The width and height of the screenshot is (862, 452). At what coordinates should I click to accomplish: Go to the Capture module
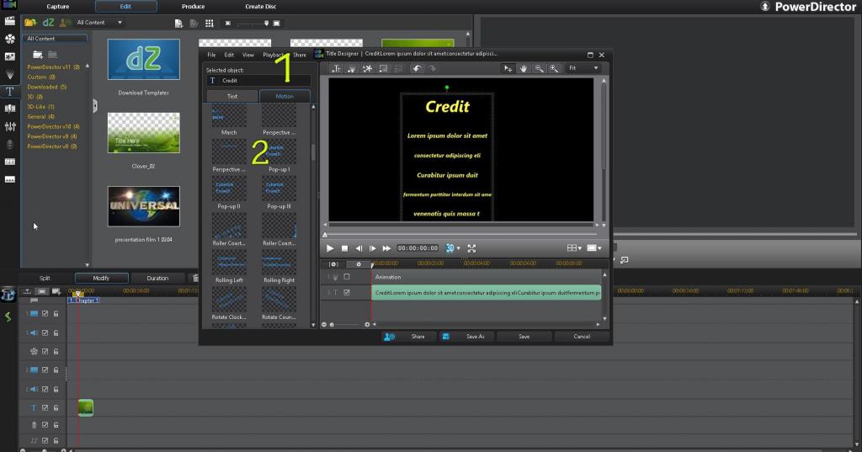click(x=58, y=7)
